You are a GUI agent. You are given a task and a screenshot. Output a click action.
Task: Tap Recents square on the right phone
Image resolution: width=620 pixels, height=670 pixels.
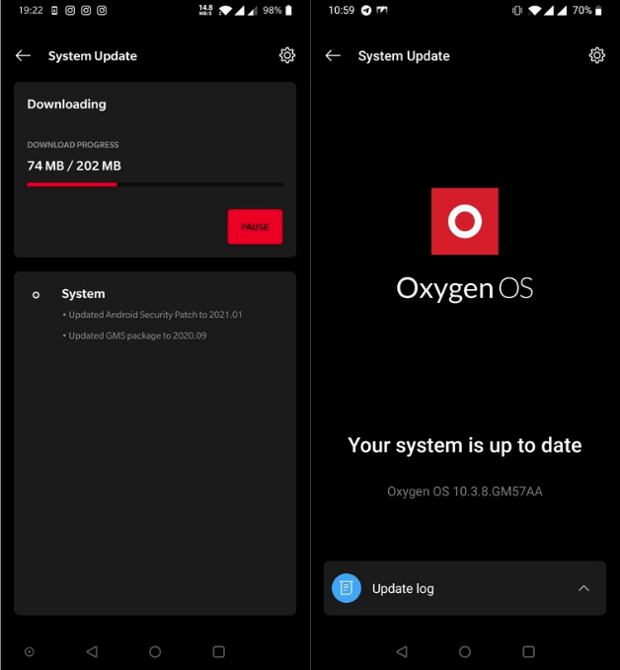528,651
